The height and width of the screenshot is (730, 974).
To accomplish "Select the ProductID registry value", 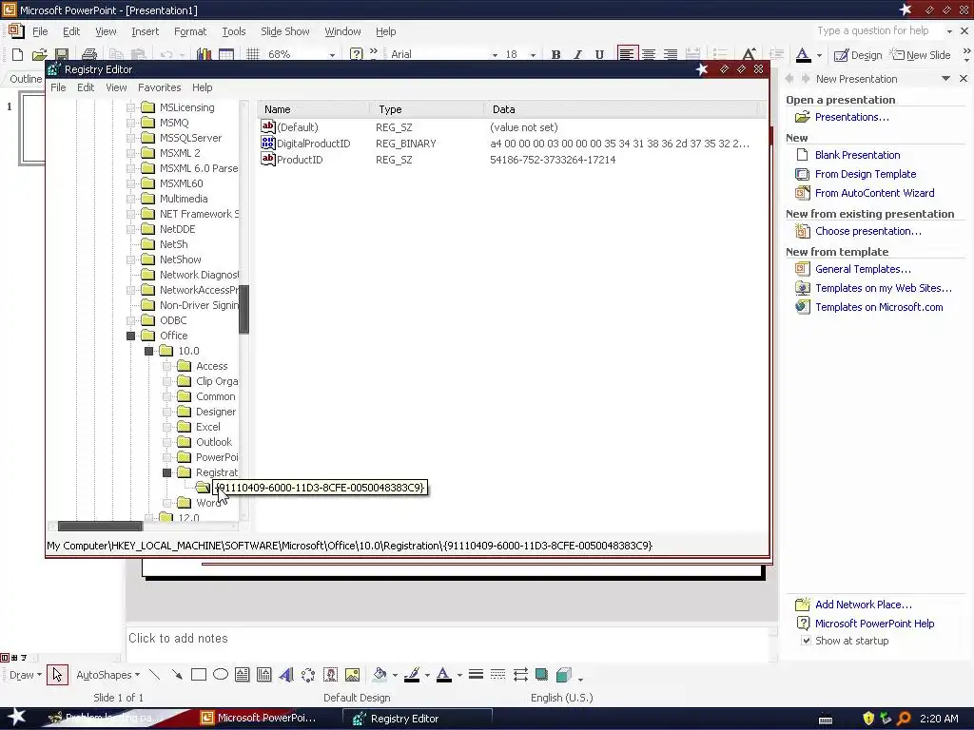I will click(300, 160).
